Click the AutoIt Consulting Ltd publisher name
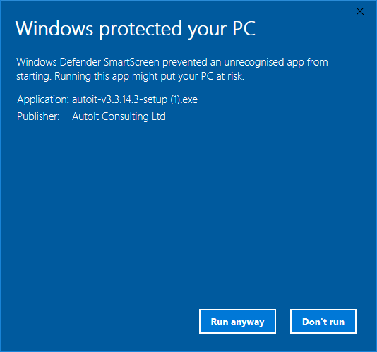Viewport: 377px width, 352px height. pos(119,116)
